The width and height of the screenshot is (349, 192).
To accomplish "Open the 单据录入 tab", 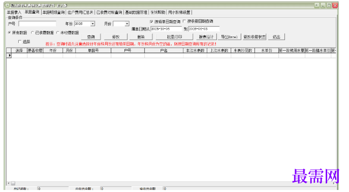I will (14, 13).
